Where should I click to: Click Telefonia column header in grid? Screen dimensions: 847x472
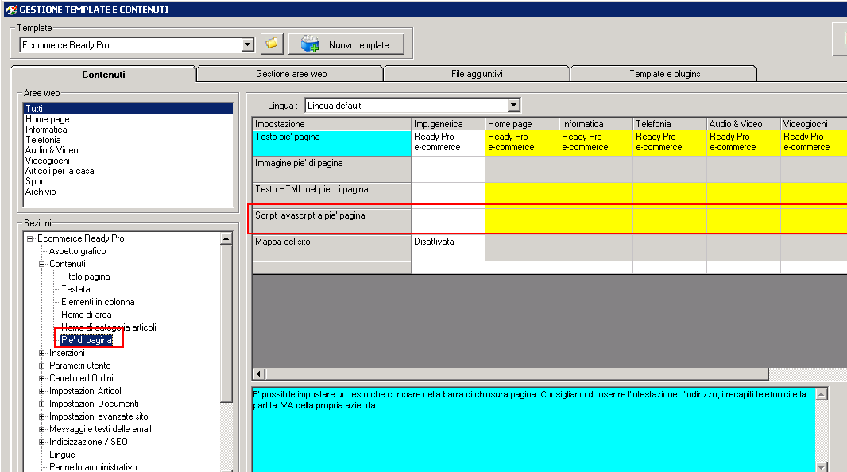[x=670, y=124]
